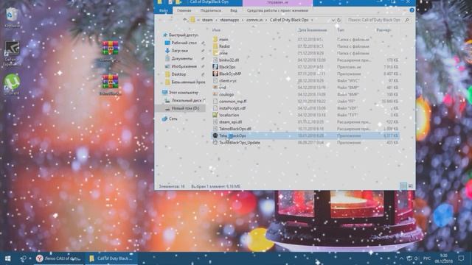
Task: Open the action center notification icon
Action: coord(461,258)
